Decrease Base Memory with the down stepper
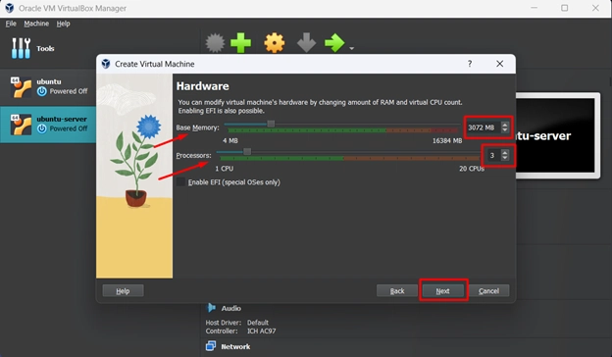 tap(505, 130)
